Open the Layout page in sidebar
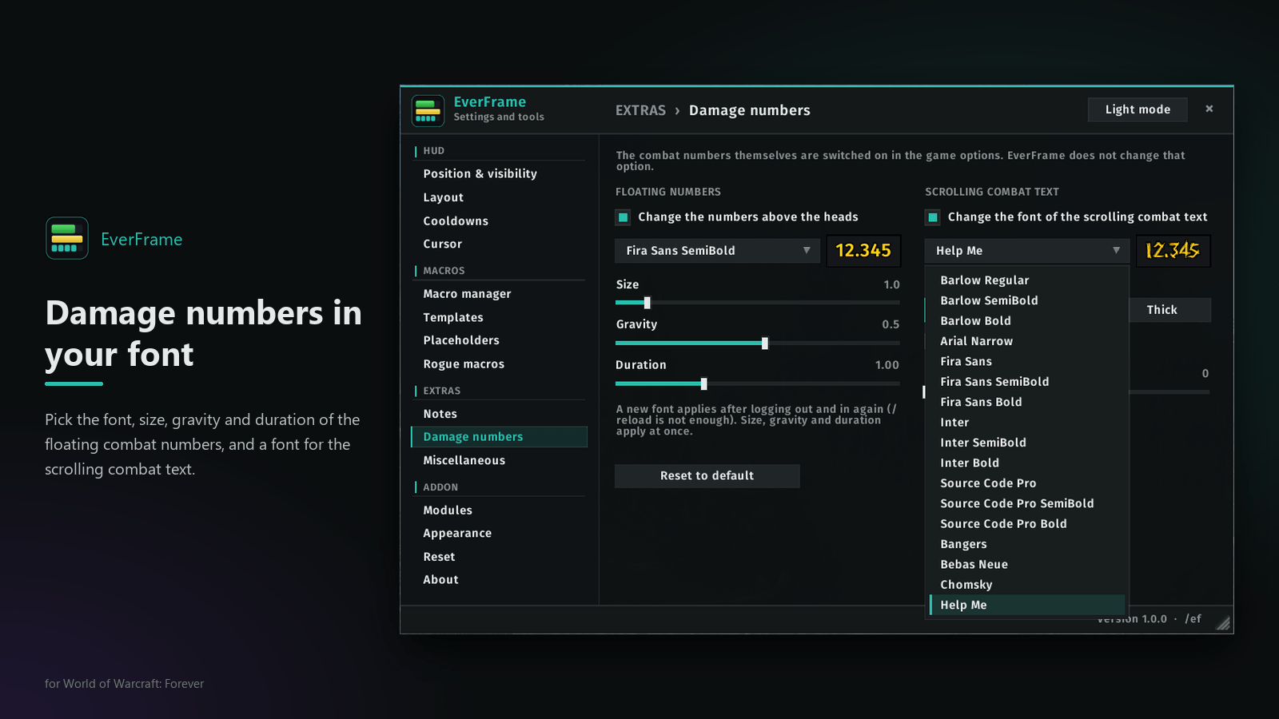This screenshot has height=719, width=1279. coord(499,197)
